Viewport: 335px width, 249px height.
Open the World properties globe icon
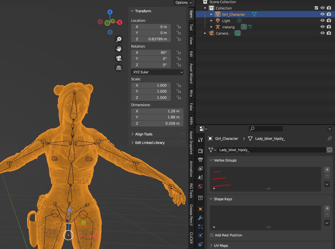[200, 186]
